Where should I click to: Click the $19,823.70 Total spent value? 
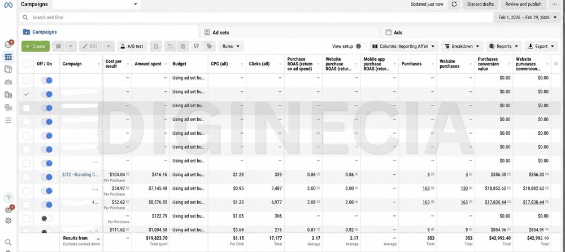point(157,238)
